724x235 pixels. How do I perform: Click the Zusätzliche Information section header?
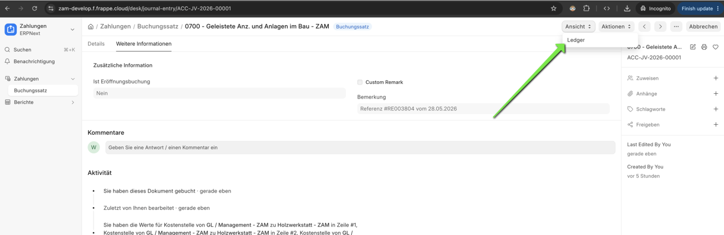pos(123,65)
